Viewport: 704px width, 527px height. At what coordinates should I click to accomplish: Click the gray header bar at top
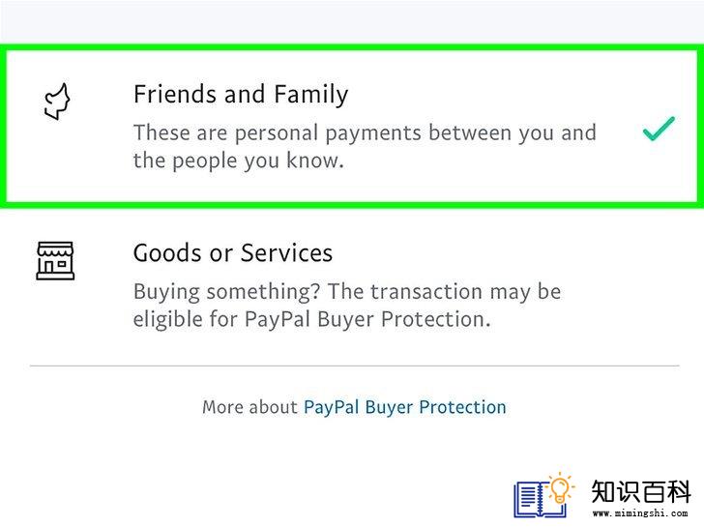coord(352,21)
